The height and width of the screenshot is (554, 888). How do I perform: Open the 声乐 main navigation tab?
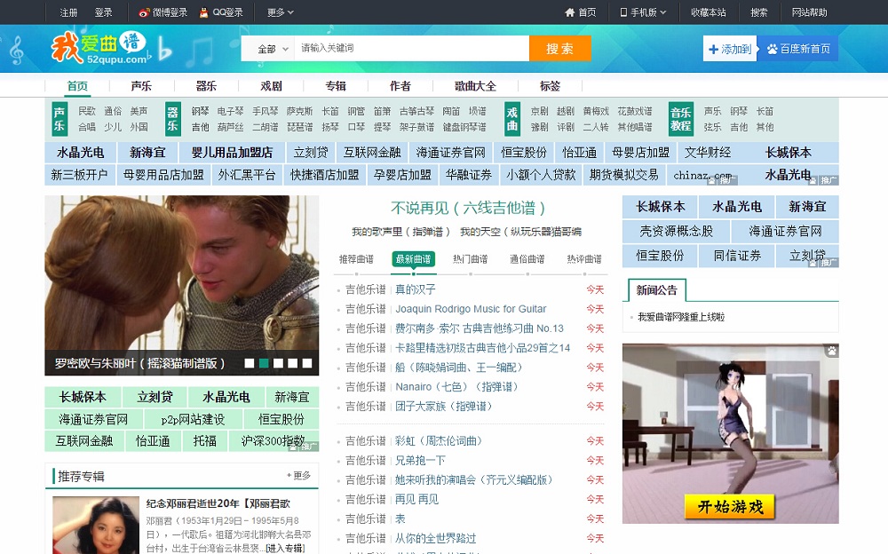(141, 86)
